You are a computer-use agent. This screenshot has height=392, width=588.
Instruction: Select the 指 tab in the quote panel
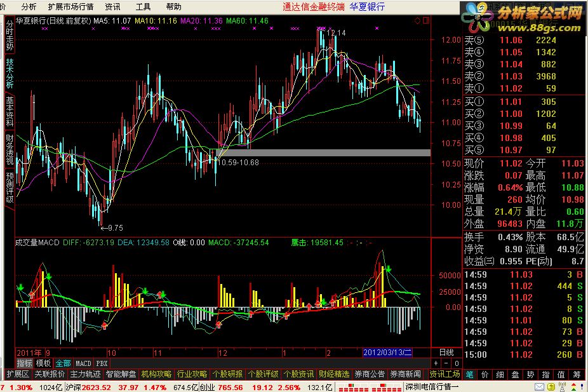click(x=545, y=374)
